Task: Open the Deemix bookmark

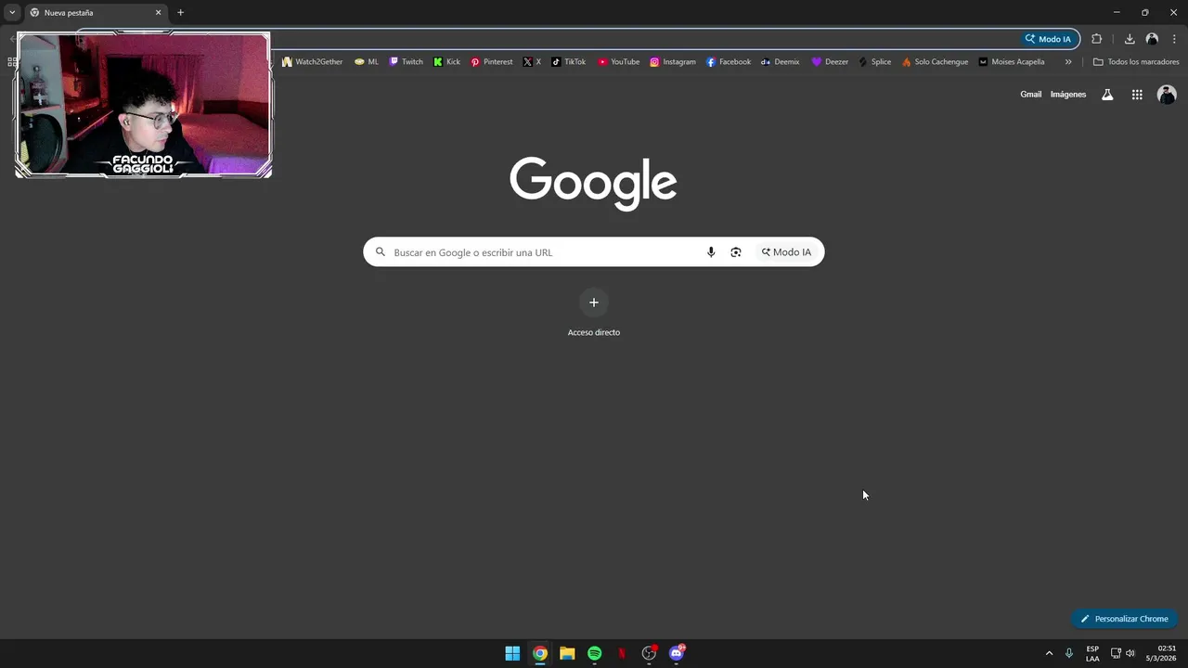Action: [x=780, y=62]
